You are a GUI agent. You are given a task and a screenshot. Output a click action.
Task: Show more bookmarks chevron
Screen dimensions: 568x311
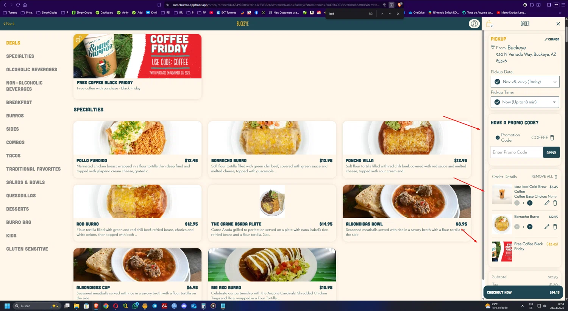pyautogui.click(x=560, y=13)
